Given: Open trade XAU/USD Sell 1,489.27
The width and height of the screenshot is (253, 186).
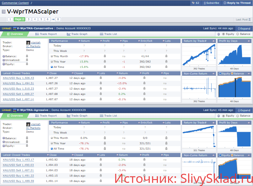Looking at the screenshot, I should click(x=19, y=94).
